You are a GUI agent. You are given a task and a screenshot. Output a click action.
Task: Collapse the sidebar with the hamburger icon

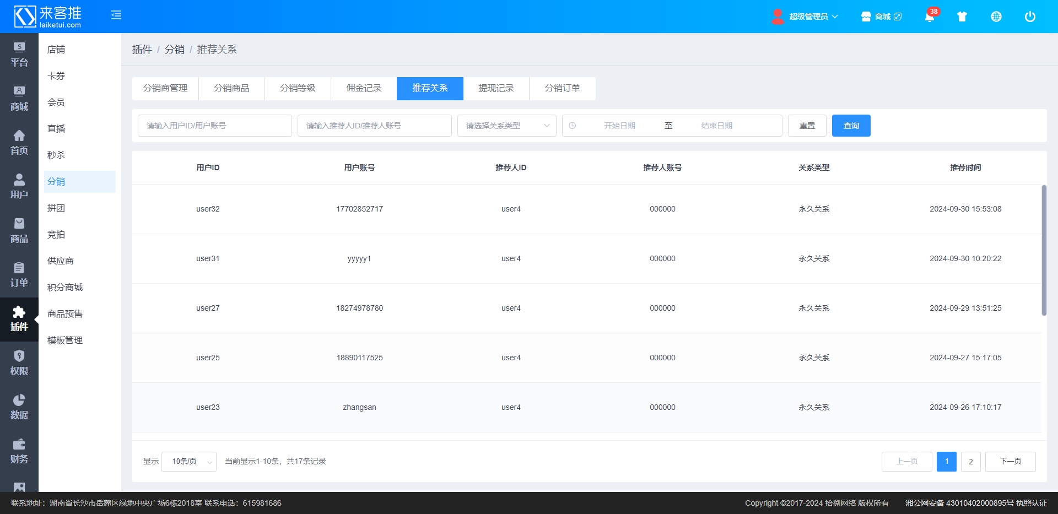pyautogui.click(x=116, y=15)
